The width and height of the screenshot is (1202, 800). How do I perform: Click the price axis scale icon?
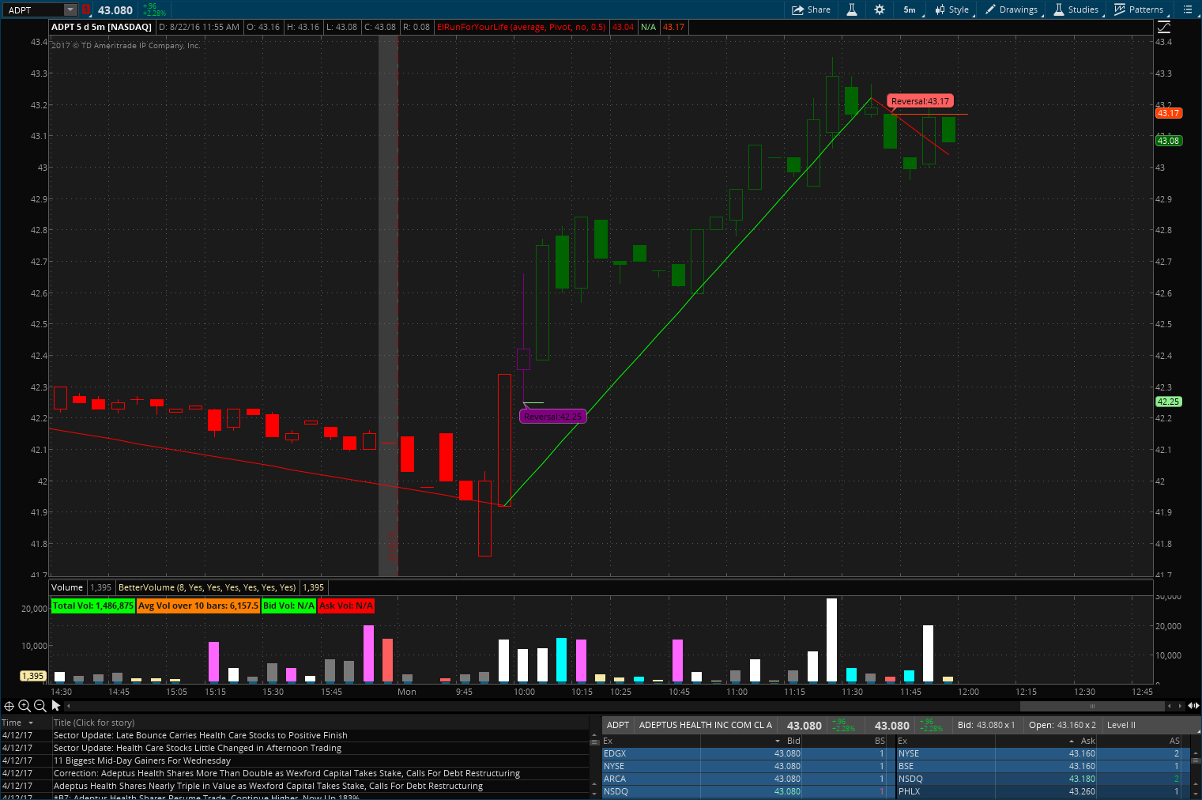[1163, 27]
